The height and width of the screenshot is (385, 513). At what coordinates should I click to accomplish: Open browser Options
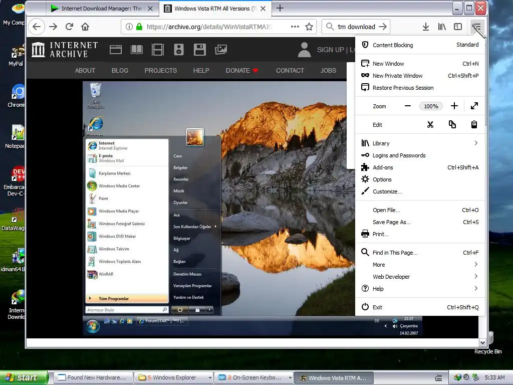[x=420, y=179]
